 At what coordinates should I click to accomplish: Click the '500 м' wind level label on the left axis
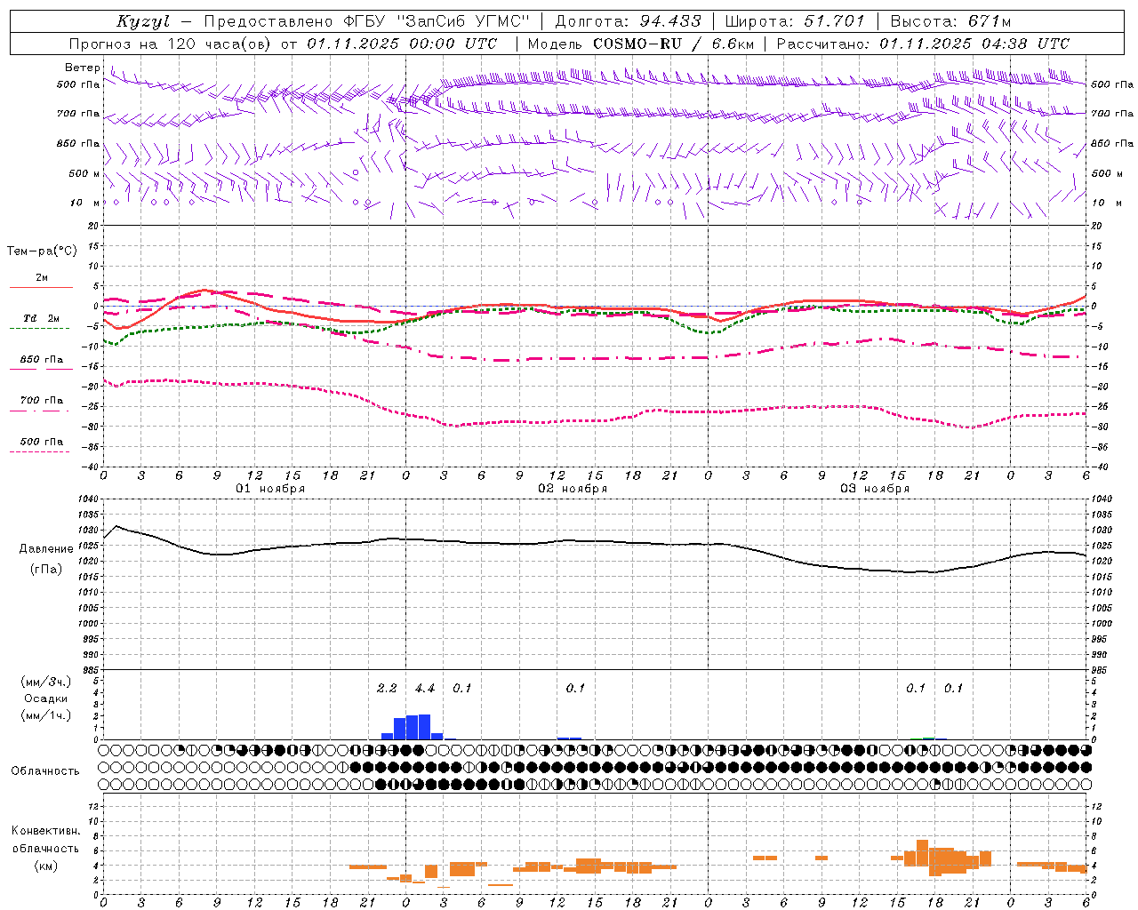click(x=84, y=173)
